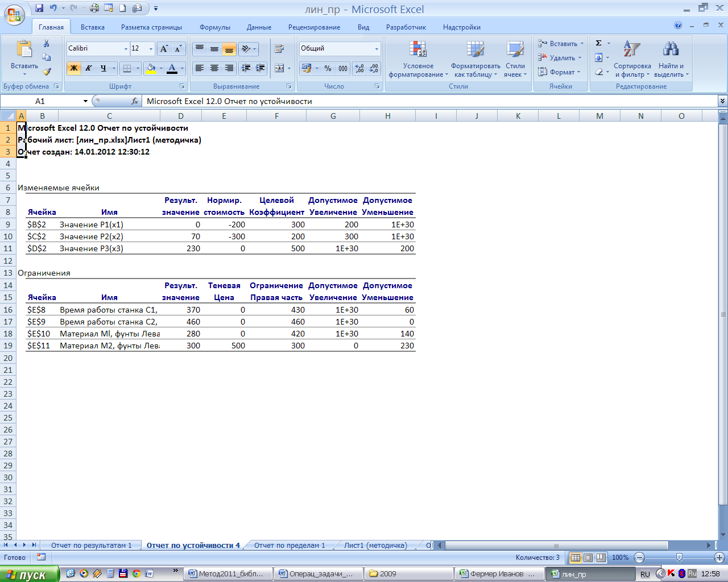Open Условное форматирование menu
The height and width of the screenshot is (582, 728).
tap(418, 59)
